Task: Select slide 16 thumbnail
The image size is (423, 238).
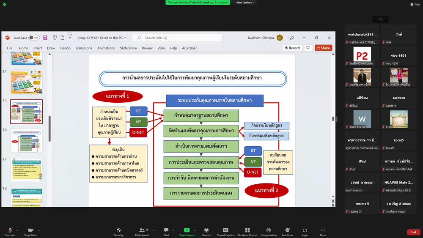Action: (x=26, y=141)
